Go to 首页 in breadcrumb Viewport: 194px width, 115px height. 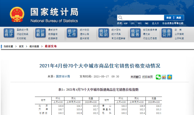click(21, 46)
